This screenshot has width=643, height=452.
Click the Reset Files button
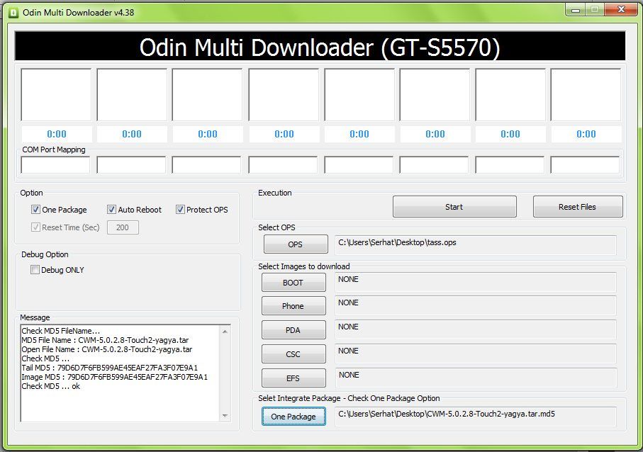578,207
